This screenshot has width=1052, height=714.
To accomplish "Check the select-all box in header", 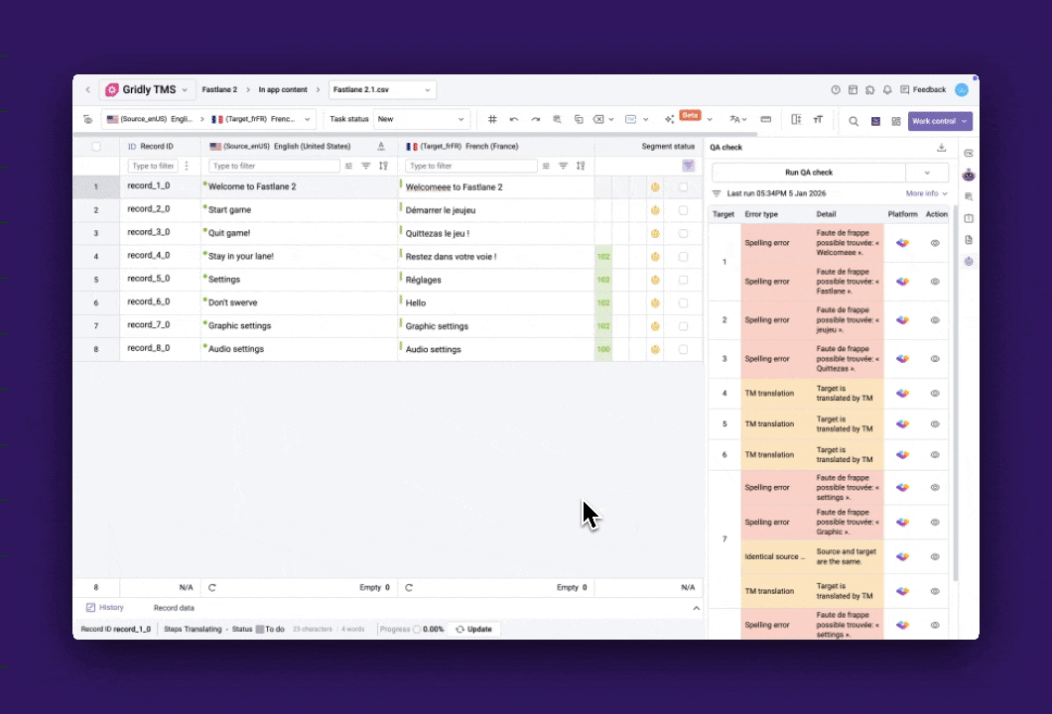I will pos(96,147).
